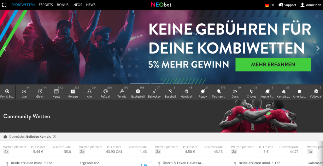Open language selector DE

(x=270, y=5)
